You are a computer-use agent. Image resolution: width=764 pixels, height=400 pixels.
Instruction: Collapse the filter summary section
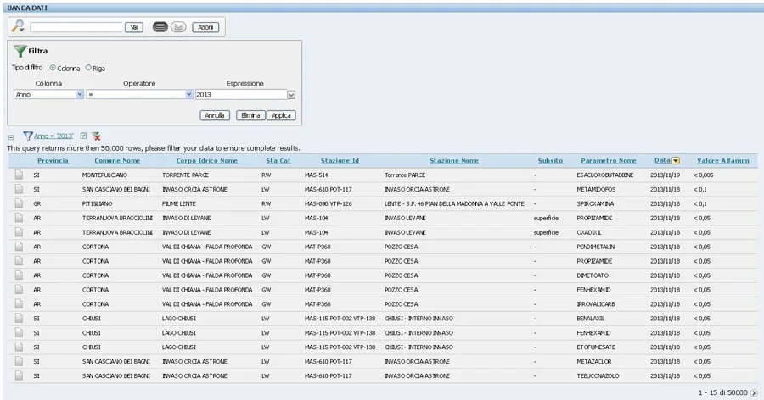point(11,136)
